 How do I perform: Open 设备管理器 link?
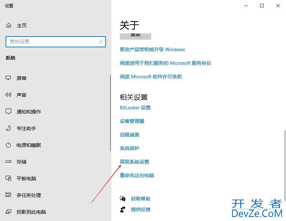pyautogui.click(x=132, y=121)
